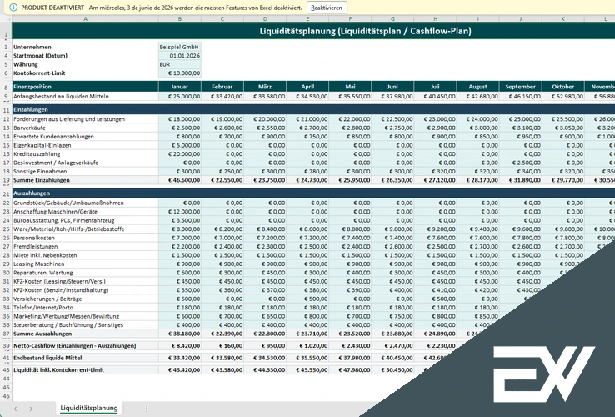This screenshot has height=417, width=615.
Task: Select January Summe Auszahlungen € 38.180,00
Action: pos(180,334)
